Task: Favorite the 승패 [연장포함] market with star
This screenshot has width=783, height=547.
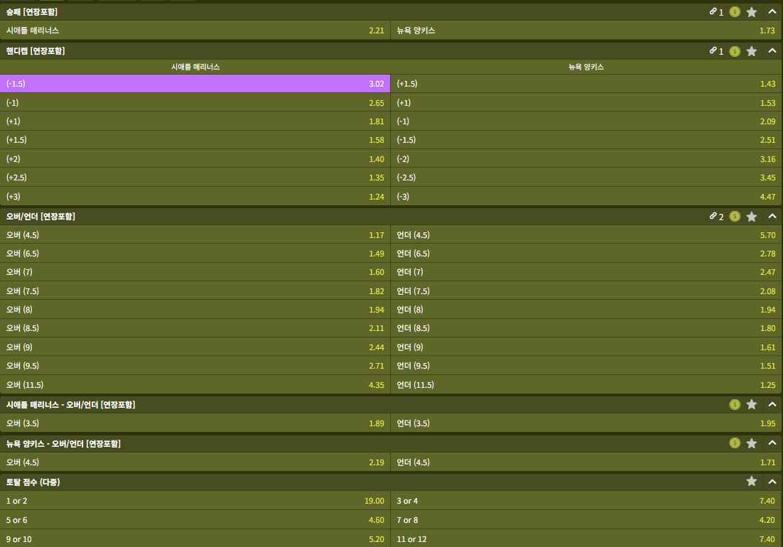Action: click(x=751, y=12)
